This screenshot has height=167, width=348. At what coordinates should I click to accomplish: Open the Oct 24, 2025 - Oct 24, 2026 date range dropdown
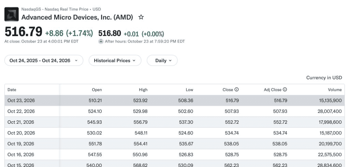pyautogui.click(x=44, y=61)
